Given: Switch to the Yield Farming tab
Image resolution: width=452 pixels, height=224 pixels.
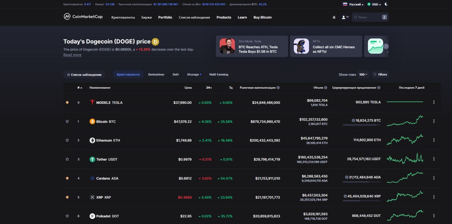Looking at the screenshot, I should [x=219, y=75].
